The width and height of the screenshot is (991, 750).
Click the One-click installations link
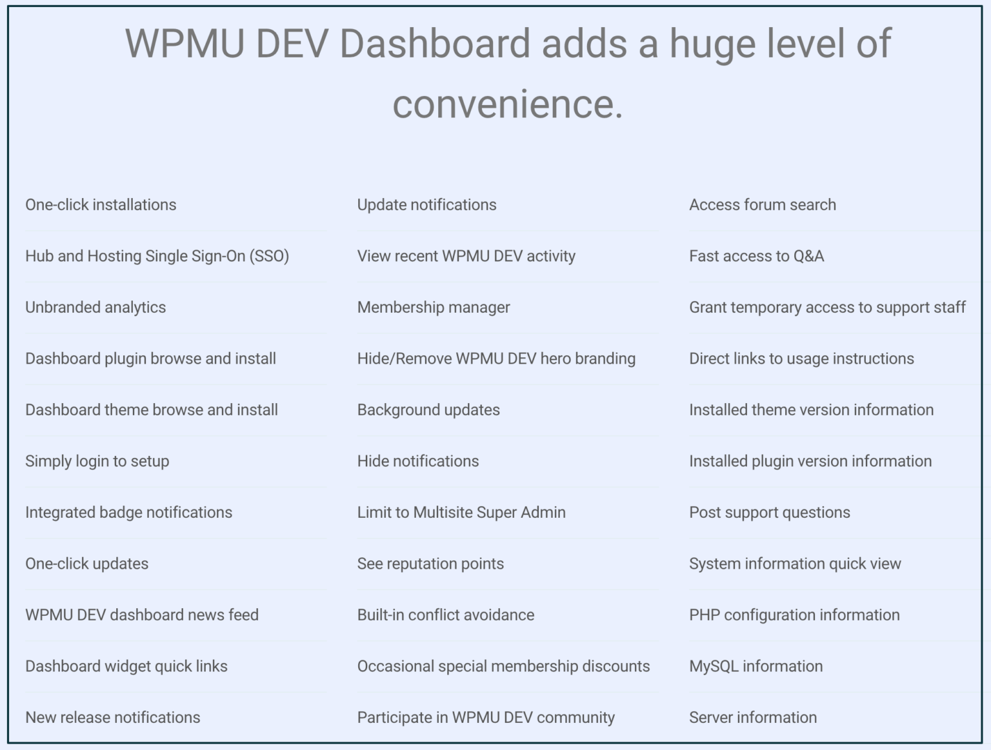[101, 204]
